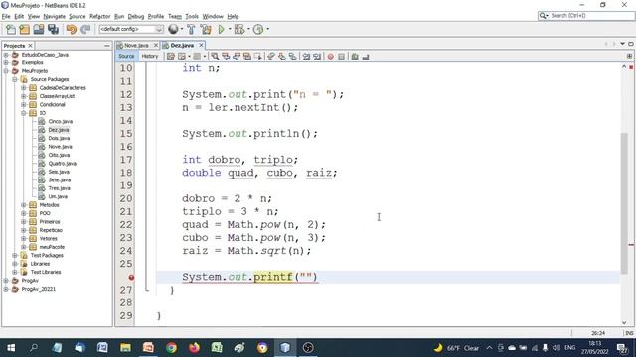Open the Navigate menu
Viewport: 636px width, 357px height.
[55, 16]
